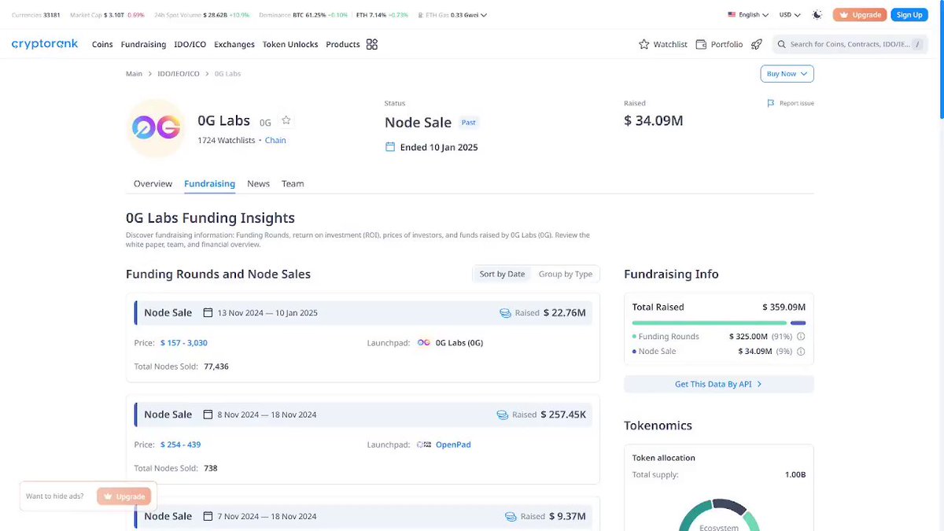944x531 pixels.
Task: Click calendar icon of 13 Nov 2024 sale
Action: coord(208,312)
